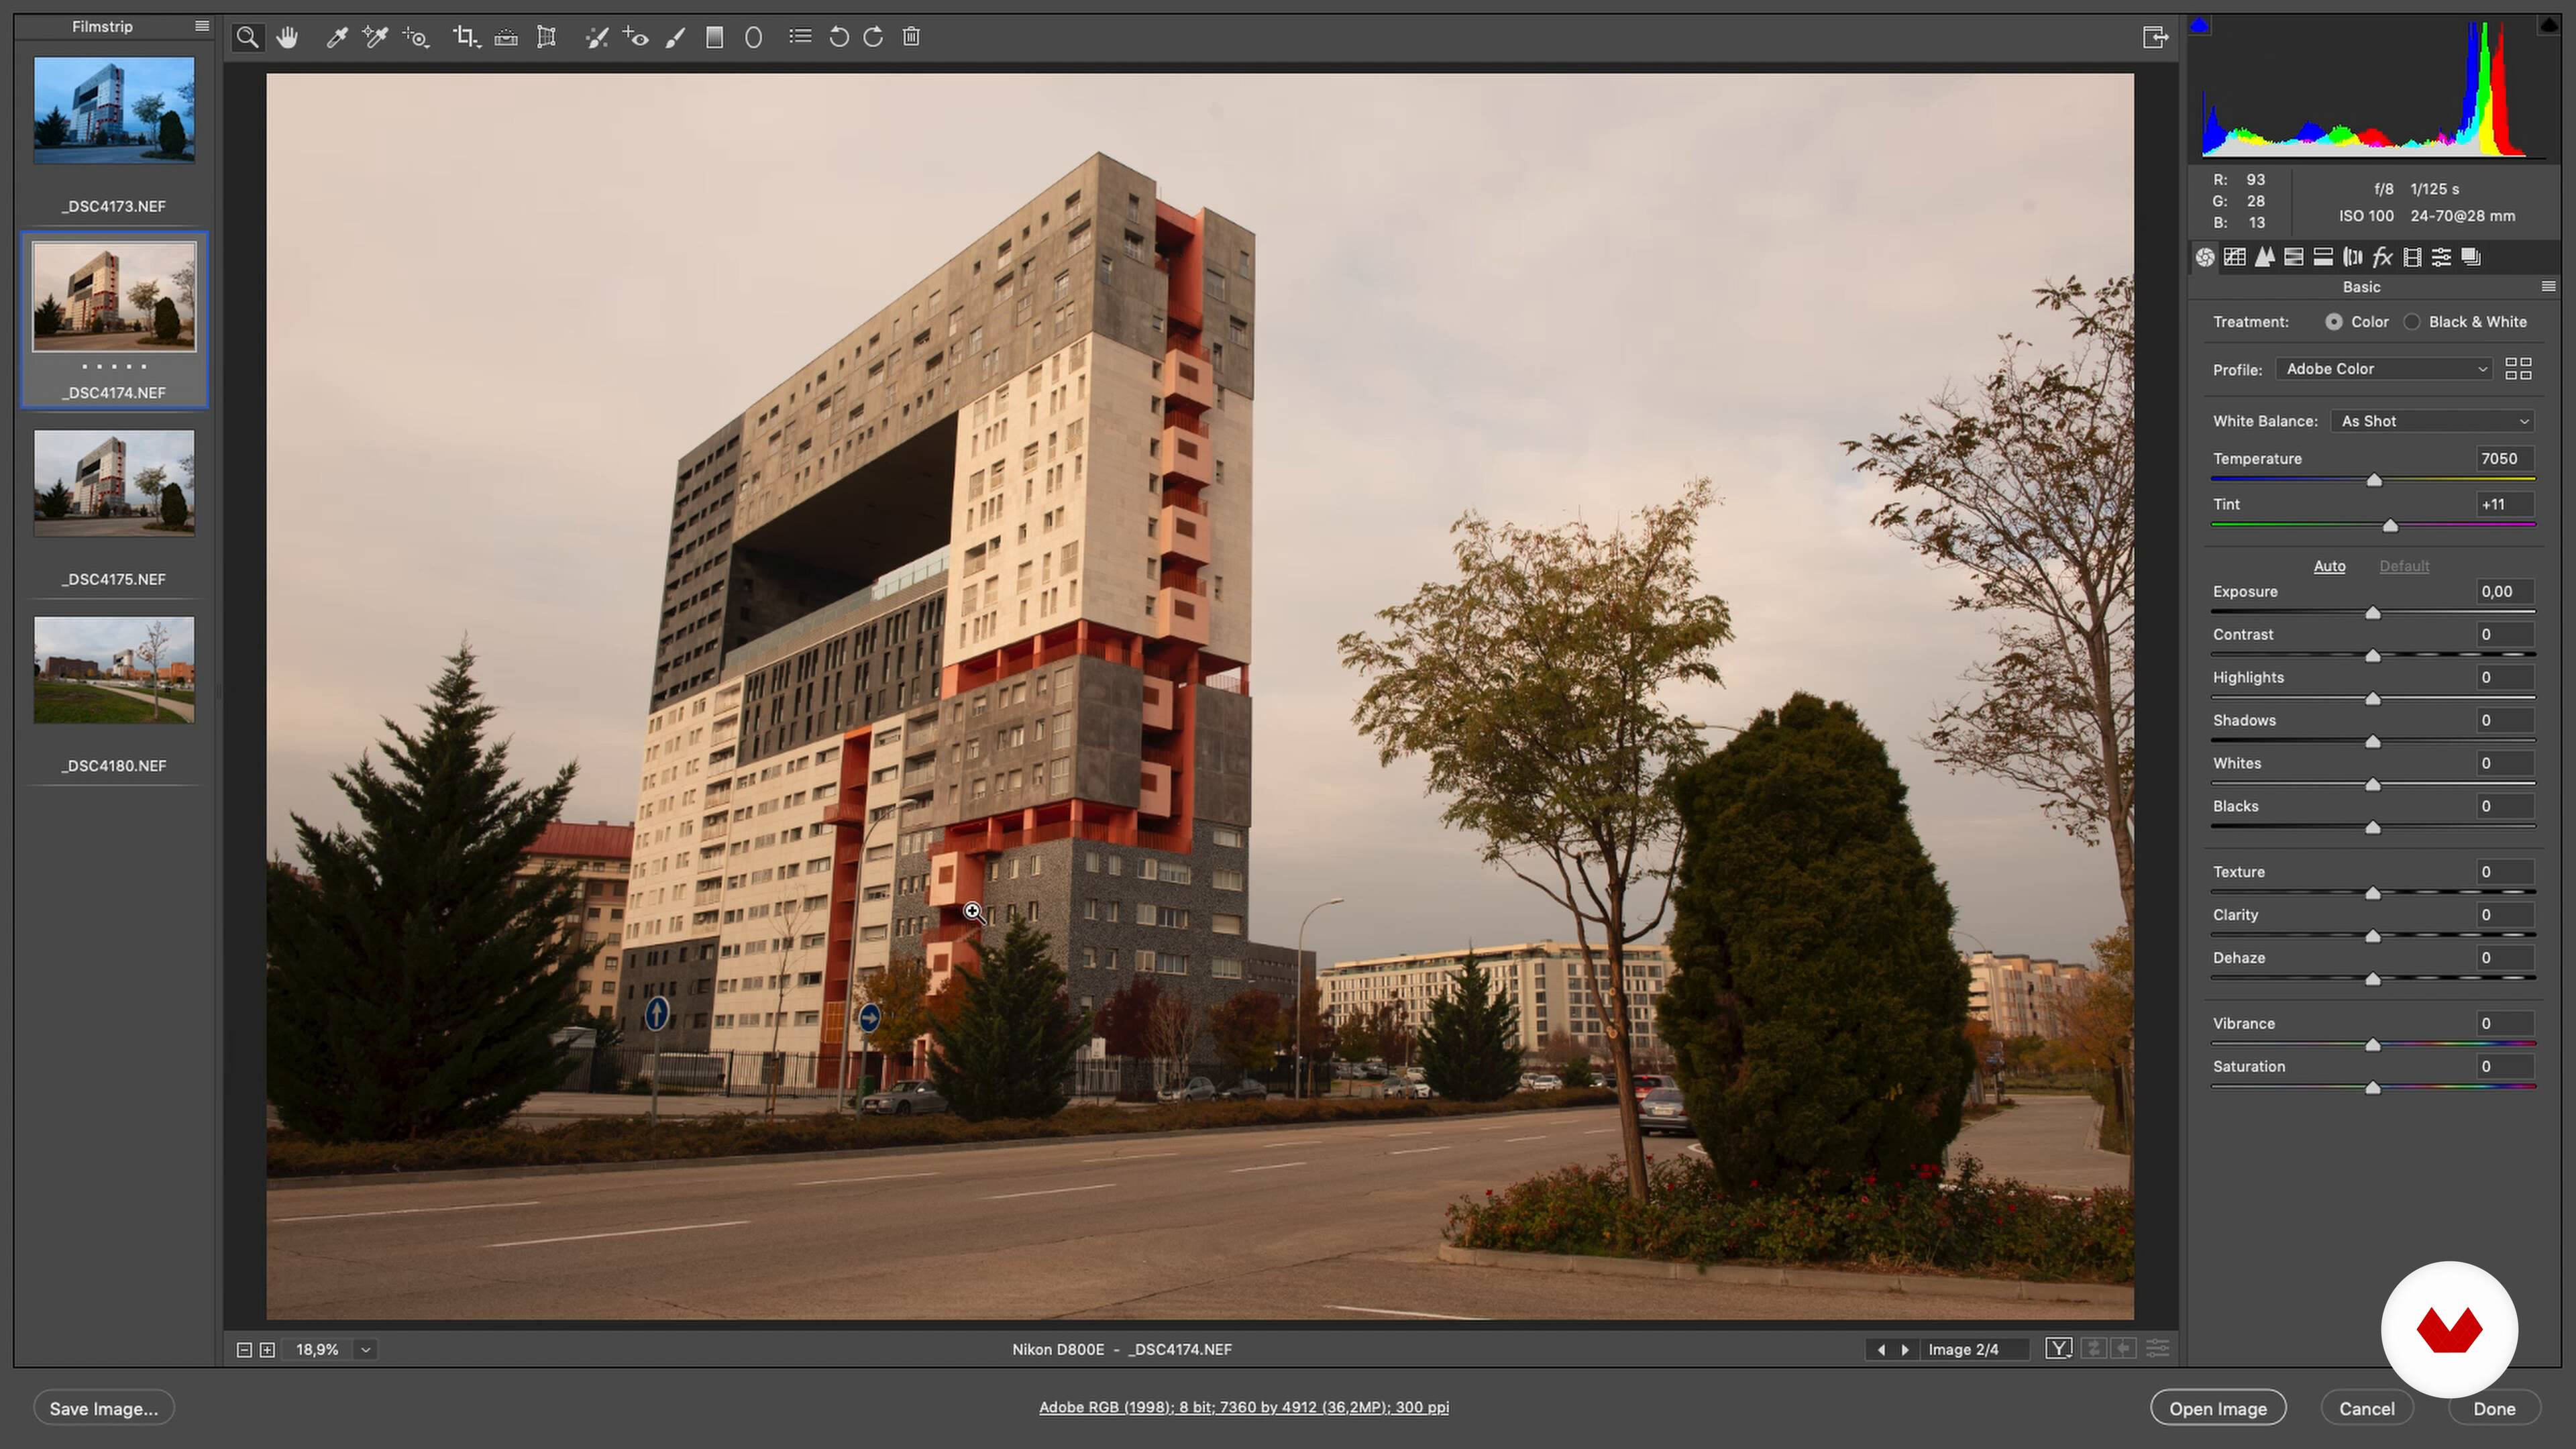Click the Save Image button
This screenshot has width=2576, height=1449.
click(104, 1409)
